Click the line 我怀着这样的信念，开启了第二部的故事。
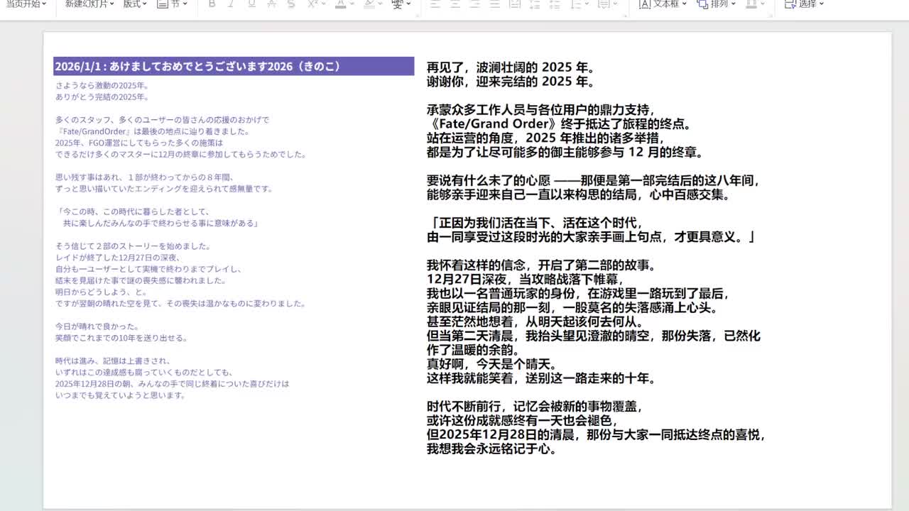The image size is (909, 511). [542, 265]
